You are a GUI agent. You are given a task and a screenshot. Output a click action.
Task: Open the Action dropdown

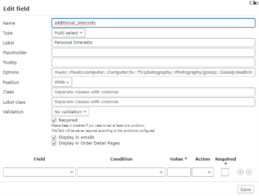[202, 172]
